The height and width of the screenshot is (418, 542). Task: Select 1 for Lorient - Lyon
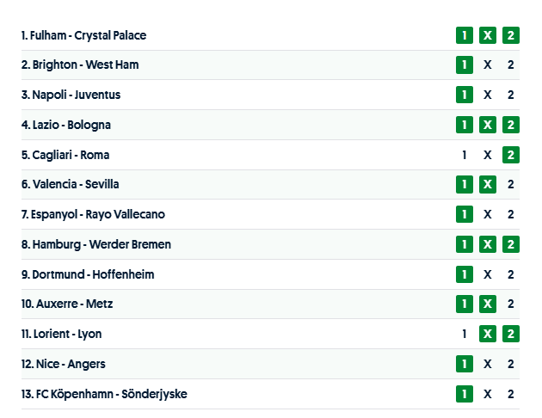pos(465,334)
